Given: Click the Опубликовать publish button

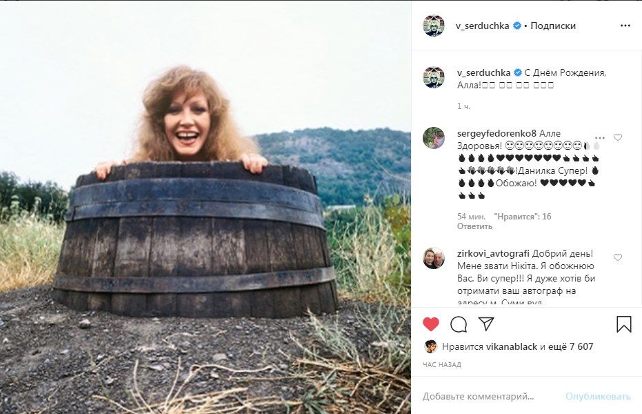Looking at the screenshot, I should (x=598, y=396).
